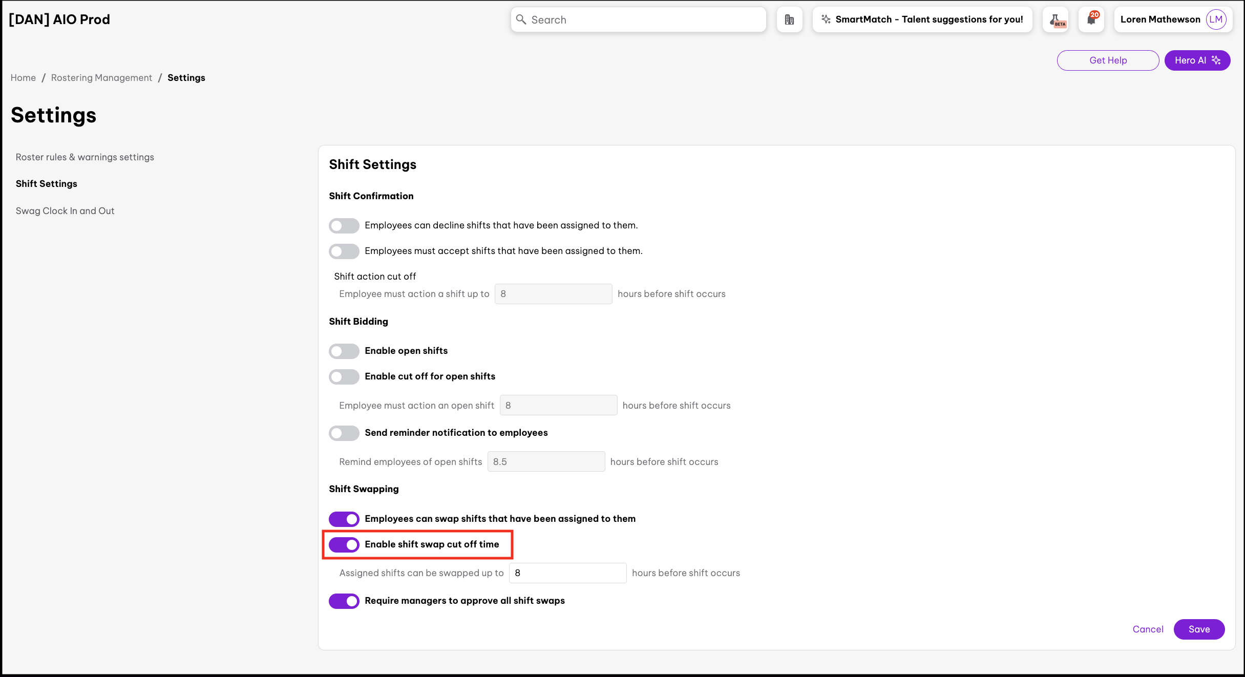Save the shift settings
Image resolution: width=1245 pixels, height=677 pixels.
tap(1199, 629)
